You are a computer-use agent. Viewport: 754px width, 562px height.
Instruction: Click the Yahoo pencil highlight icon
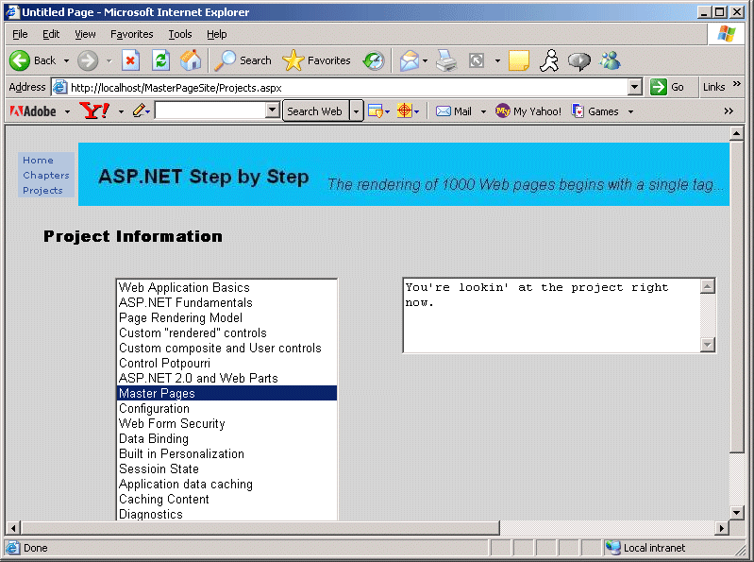coord(139,111)
